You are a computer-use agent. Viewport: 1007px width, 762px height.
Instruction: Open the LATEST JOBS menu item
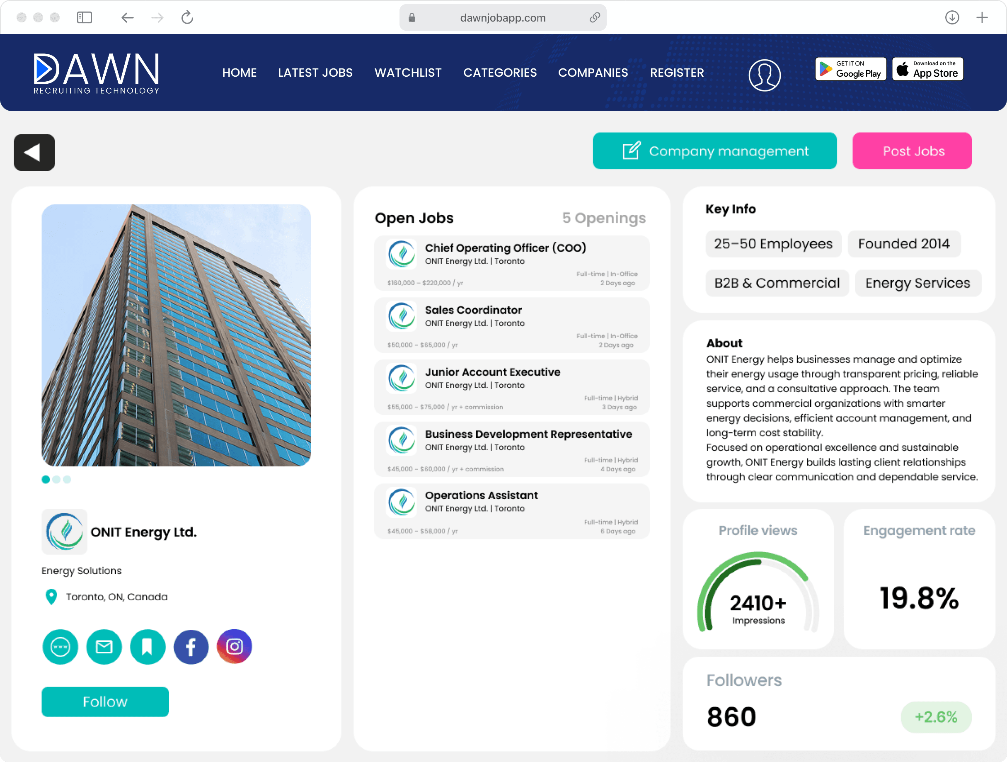315,73
